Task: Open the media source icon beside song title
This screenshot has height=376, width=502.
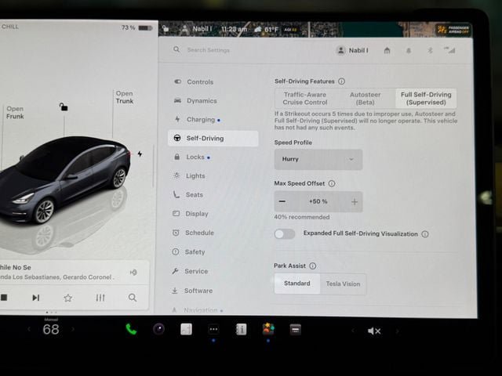Action: click(x=133, y=273)
